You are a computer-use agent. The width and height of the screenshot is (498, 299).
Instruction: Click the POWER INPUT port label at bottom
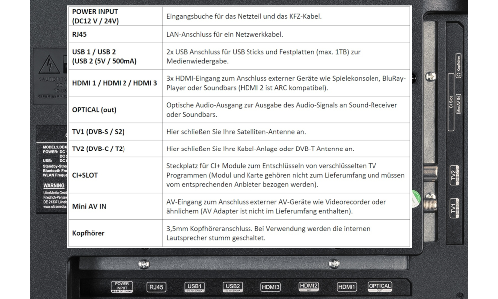click(x=122, y=287)
